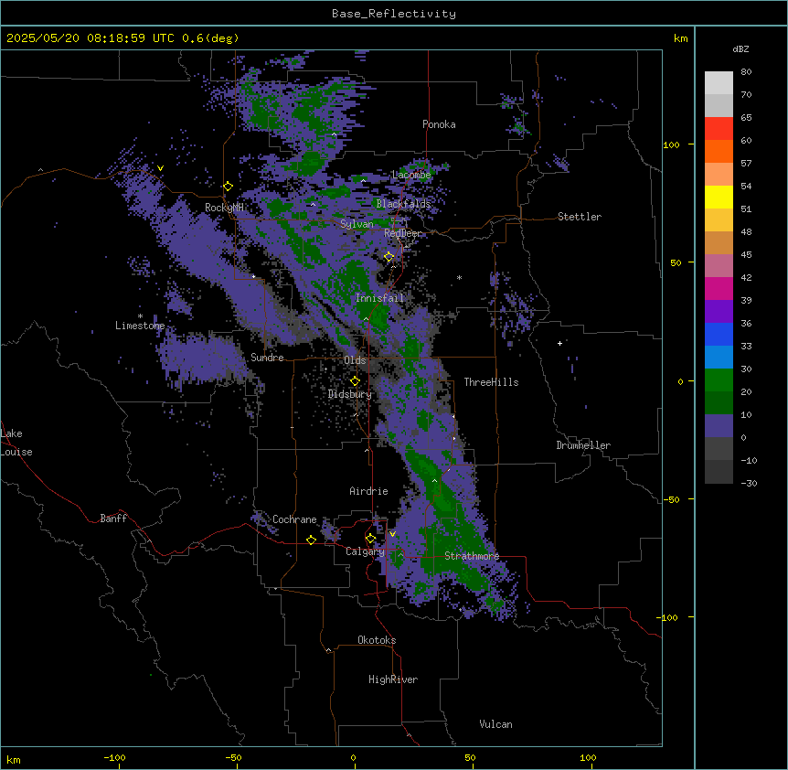Screen dimensions: 788x770
Task: Click the Innisfail city label
Action: [379, 298]
